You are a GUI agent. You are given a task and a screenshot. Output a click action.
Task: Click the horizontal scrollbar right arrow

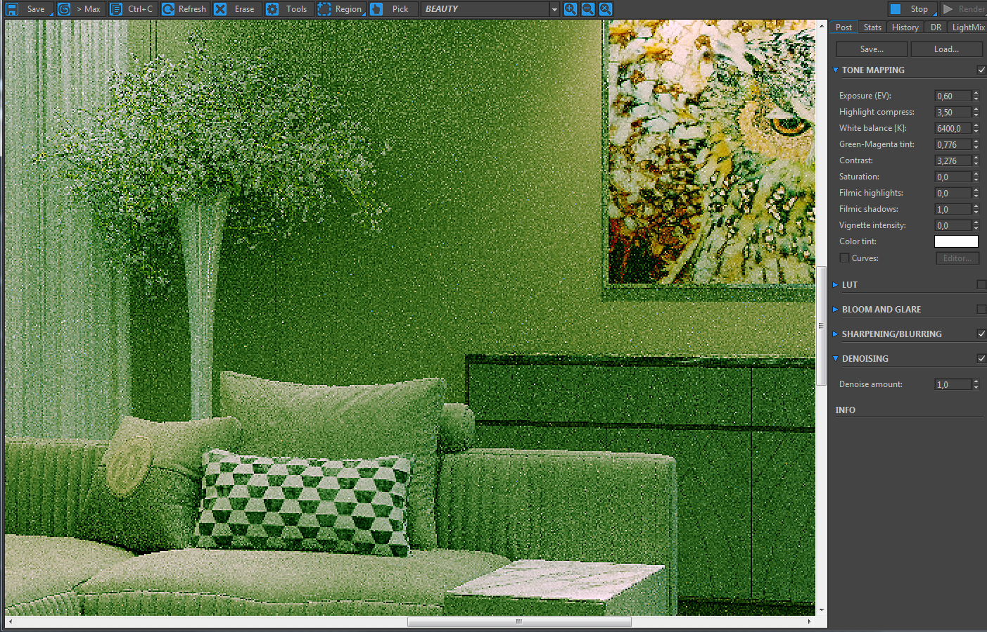click(x=810, y=621)
